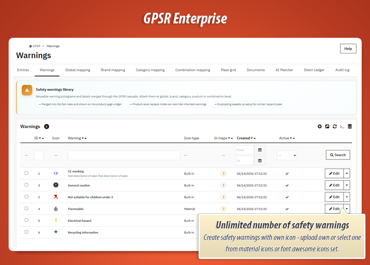Click the GPSR breadcrumb shield icon
Screen dimensions: 370x265
[30, 46]
